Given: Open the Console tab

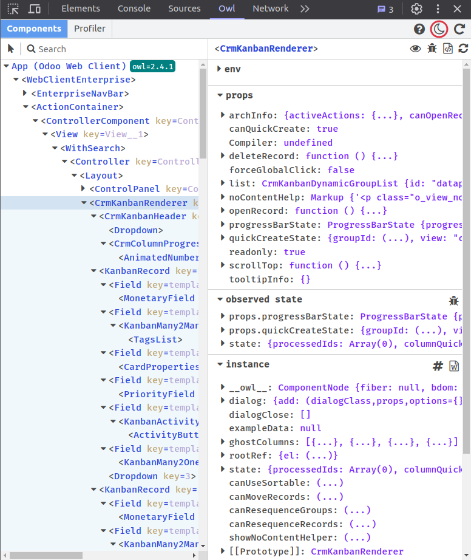Looking at the screenshot, I should (x=134, y=9).
